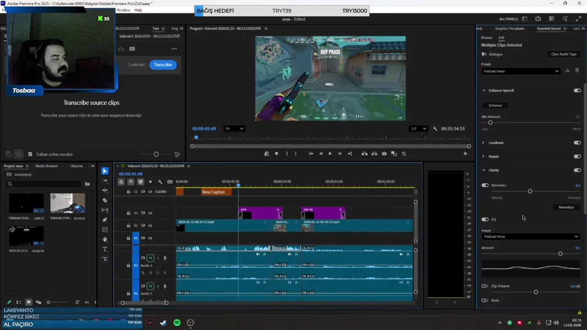This screenshot has height=330, width=587.
Task: Toggle Enhance Speech switch
Action: pyautogui.click(x=577, y=90)
